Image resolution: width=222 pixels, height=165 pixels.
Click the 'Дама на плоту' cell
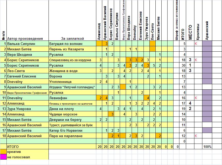[72, 109]
